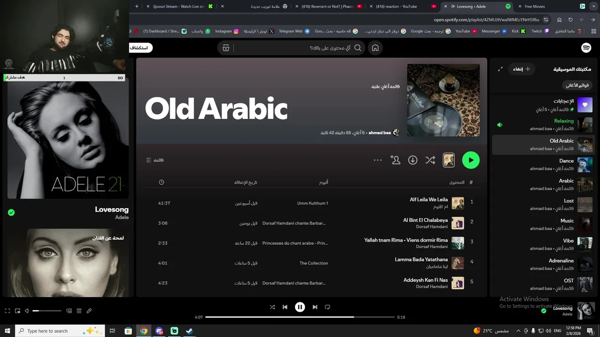Screen dimensions: 600x337
Task: Download the Old Arabic playlist
Action: point(412,160)
